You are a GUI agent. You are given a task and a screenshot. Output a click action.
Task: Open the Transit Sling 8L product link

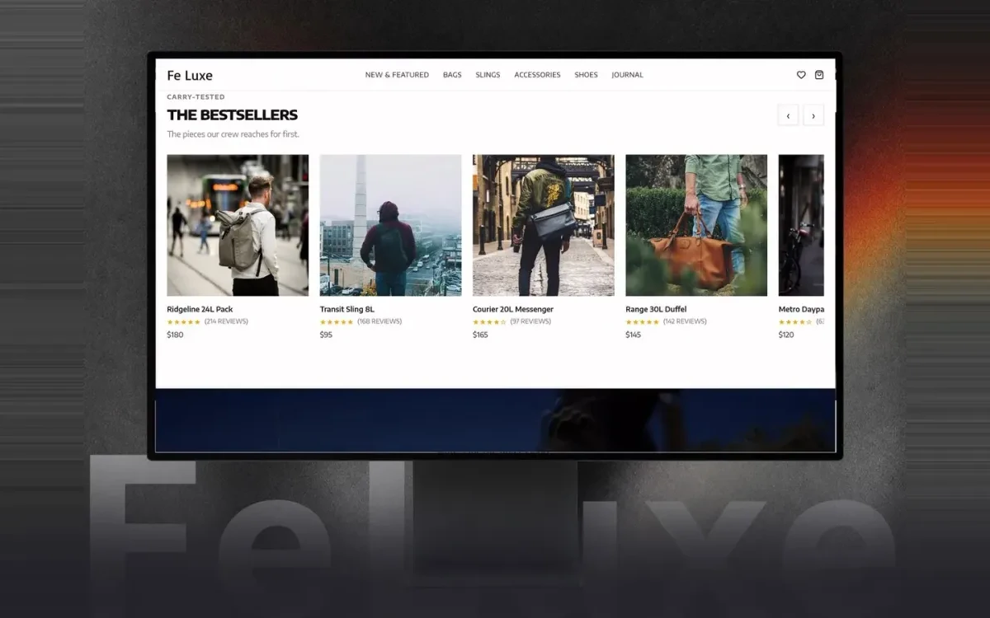(x=347, y=310)
